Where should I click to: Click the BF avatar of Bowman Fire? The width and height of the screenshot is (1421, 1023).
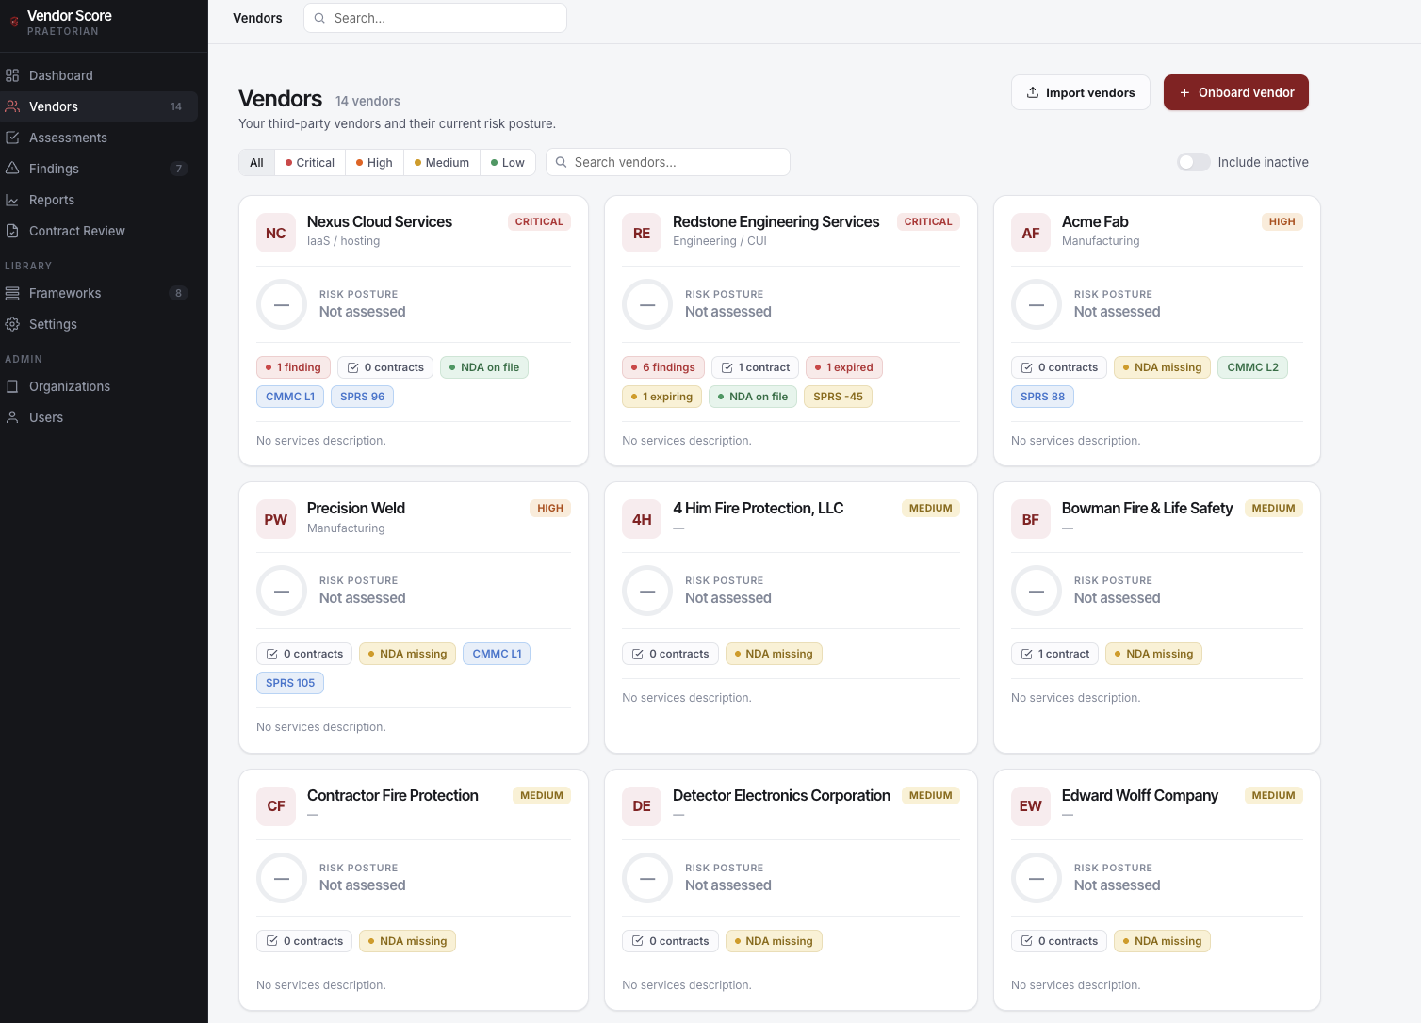tap(1031, 519)
